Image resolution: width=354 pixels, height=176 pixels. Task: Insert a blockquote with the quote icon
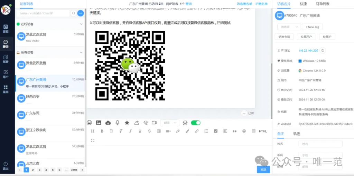(235, 131)
